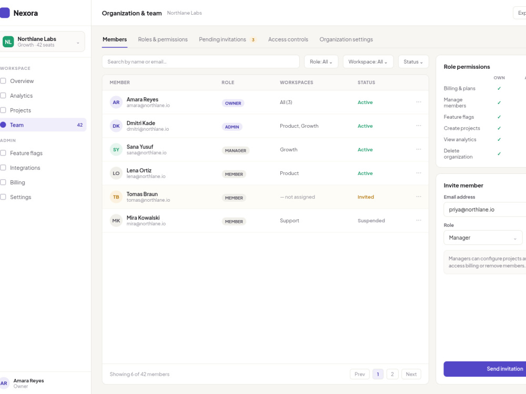The width and height of the screenshot is (526, 394).
Task: Click the AR user avatar in sidebar footer
Action: coord(4,383)
